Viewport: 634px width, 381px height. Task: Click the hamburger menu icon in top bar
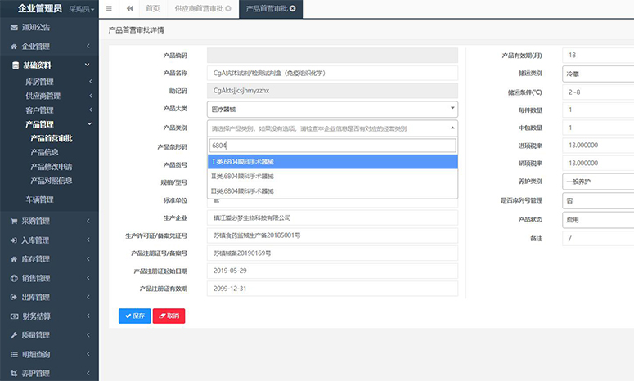point(109,8)
